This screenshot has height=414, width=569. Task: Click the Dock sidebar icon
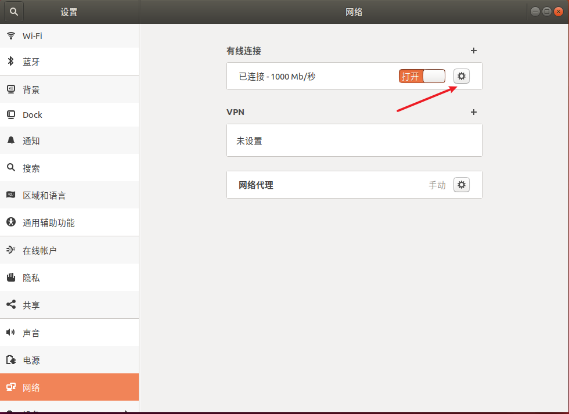[x=13, y=114]
